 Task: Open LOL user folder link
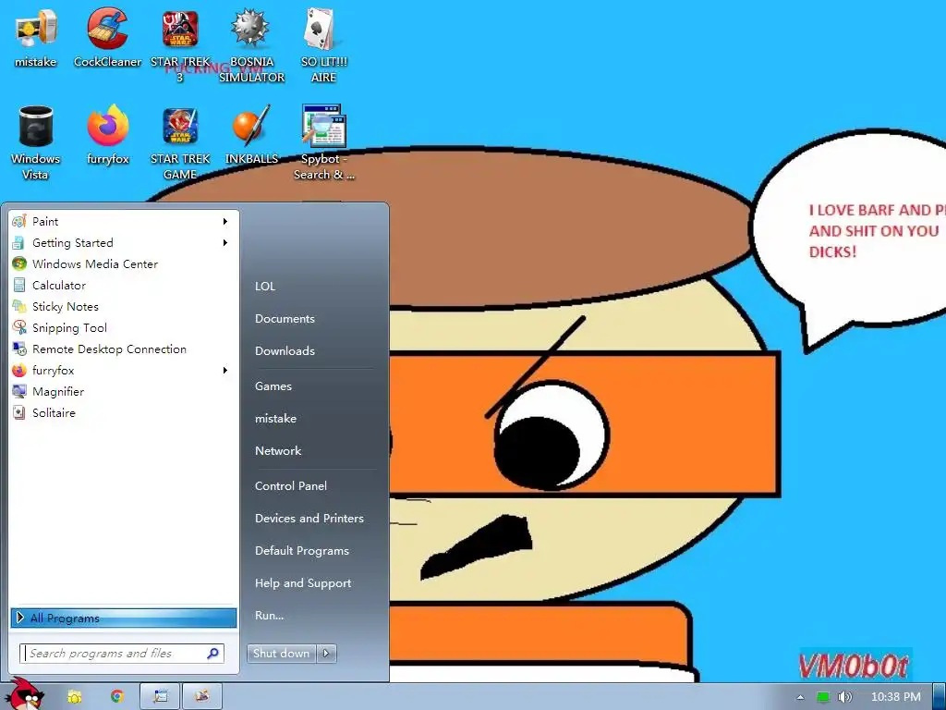pyautogui.click(x=265, y=287)
